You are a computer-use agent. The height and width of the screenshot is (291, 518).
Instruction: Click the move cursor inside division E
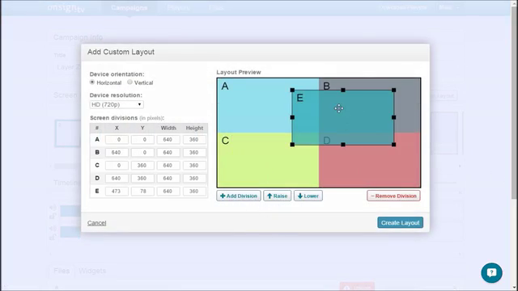click(x=338, y=108)
